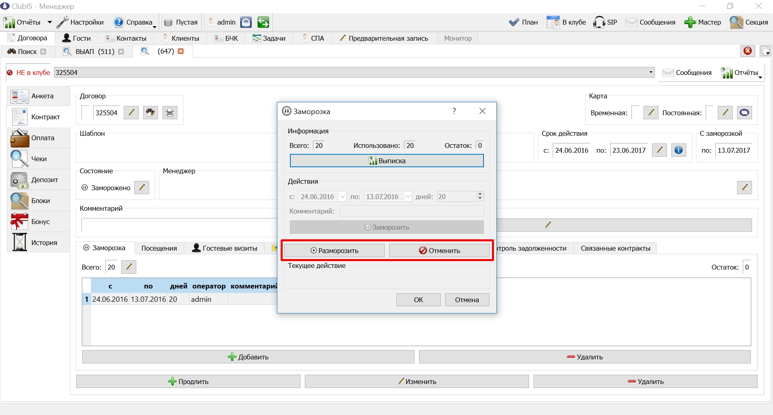Image resolution: width=773 pixels, height=415 pixels.
Task: Click the pencil edit icon beside Заморожено state
Action: click(142, 187)
